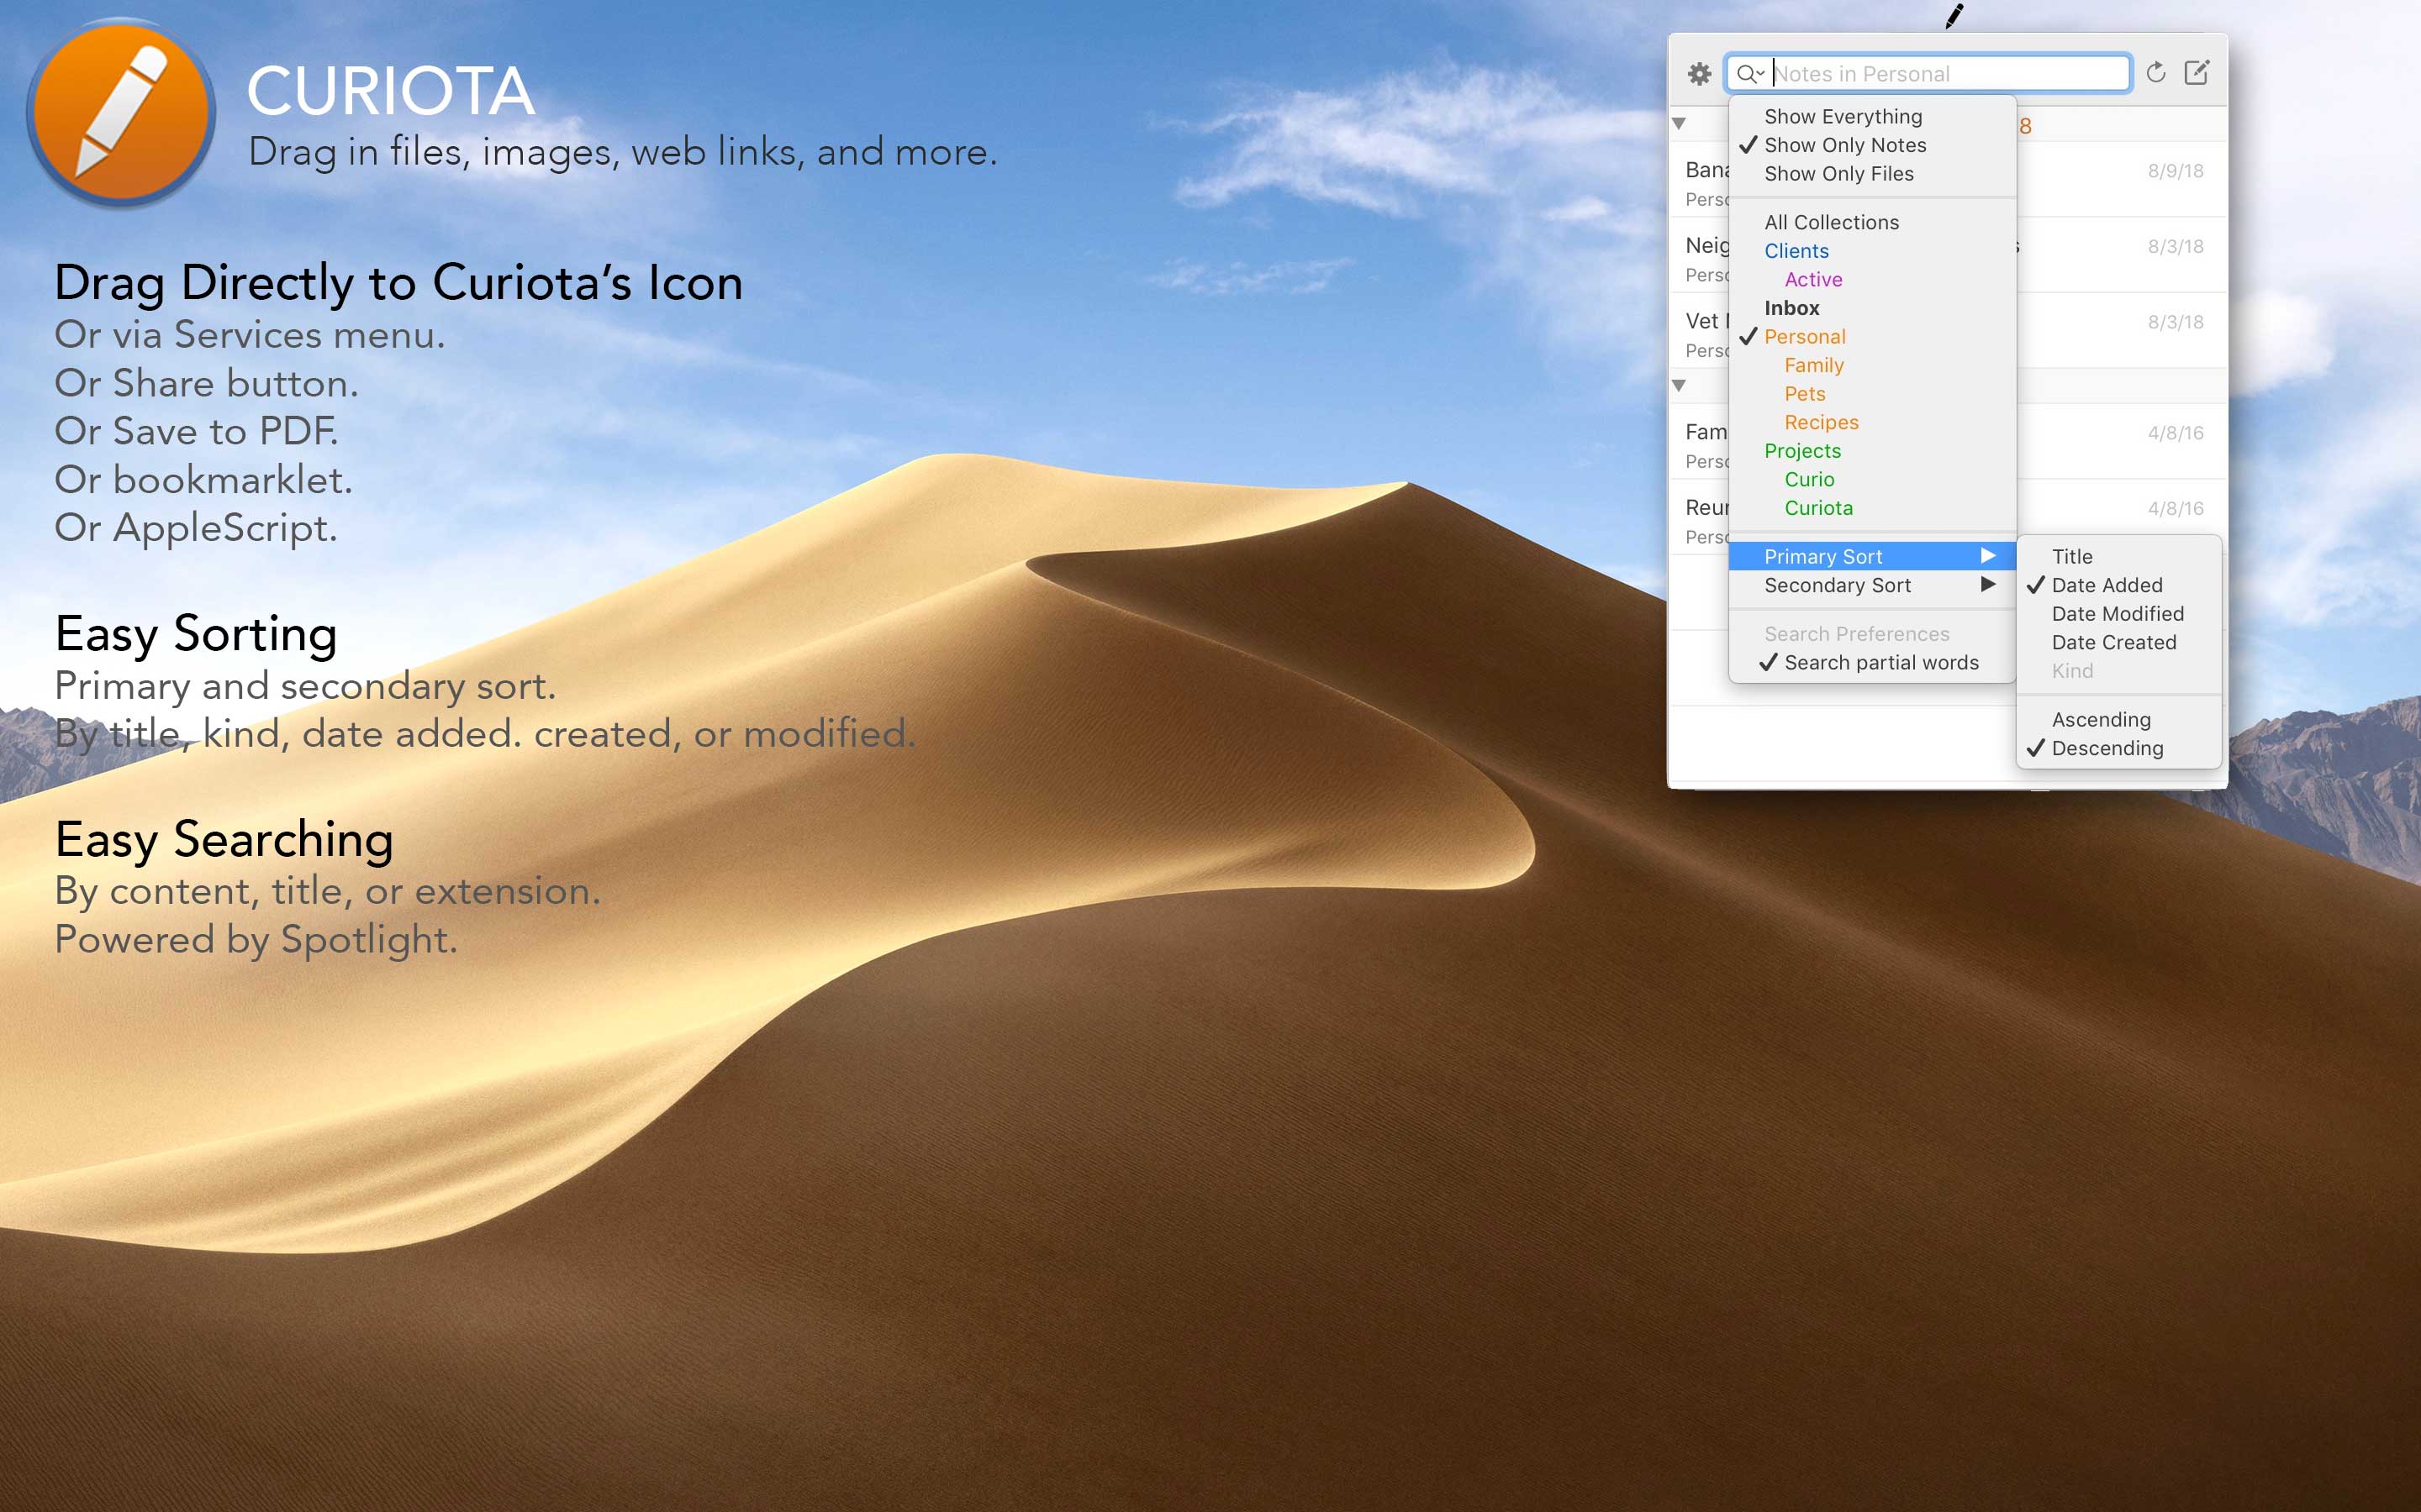This screenshot has width=2421, height=1512.
Task: Click the new note compose icon
Action: (2196, 73)
